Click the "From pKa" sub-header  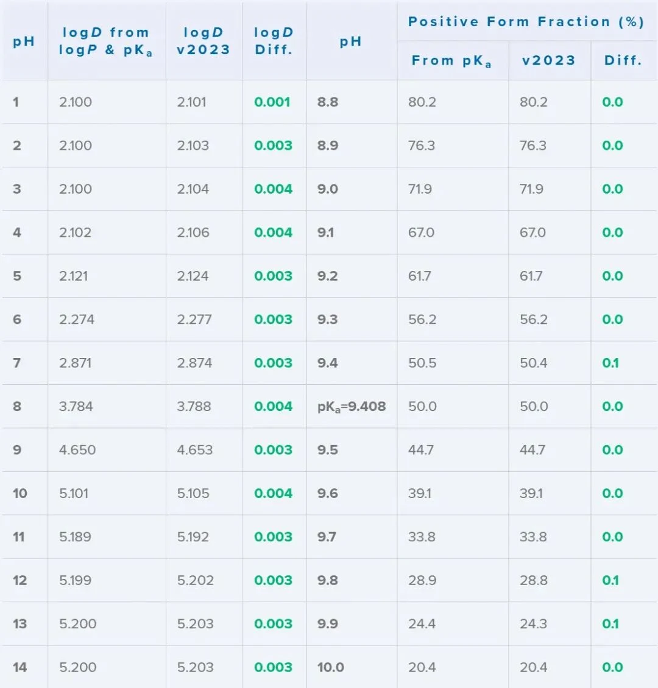(451, 60)
